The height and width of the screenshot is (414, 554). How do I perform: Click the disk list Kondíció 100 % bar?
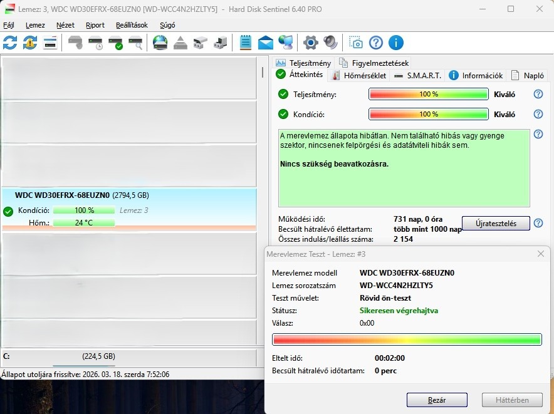pos(84,210)
